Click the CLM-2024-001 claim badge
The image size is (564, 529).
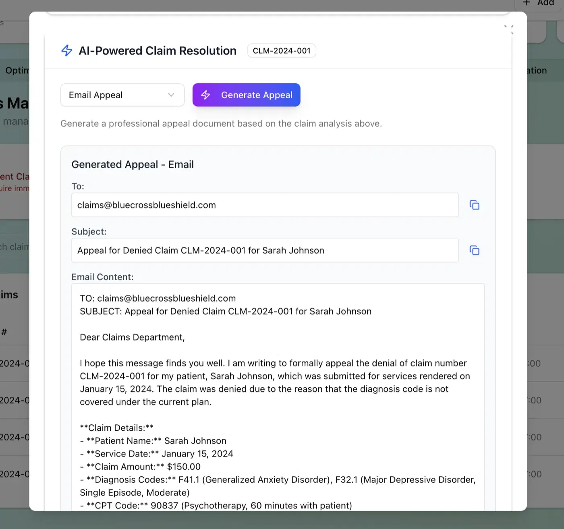click(282, 51)
